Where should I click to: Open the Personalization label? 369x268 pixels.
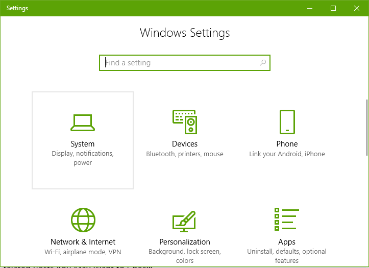point(185,242)
